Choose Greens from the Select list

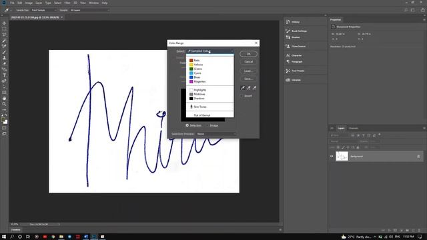(209, 69)
